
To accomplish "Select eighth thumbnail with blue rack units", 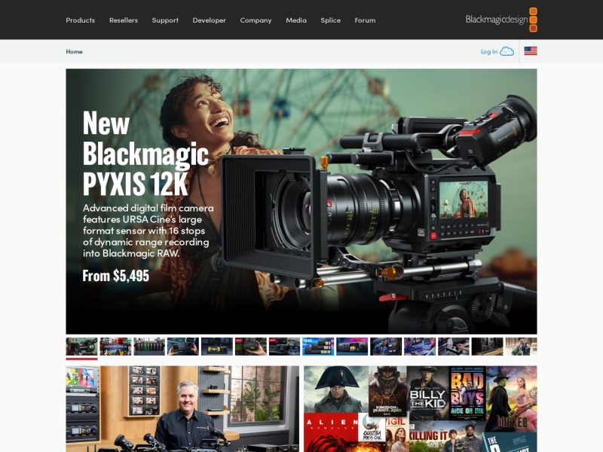I will 318,347.
